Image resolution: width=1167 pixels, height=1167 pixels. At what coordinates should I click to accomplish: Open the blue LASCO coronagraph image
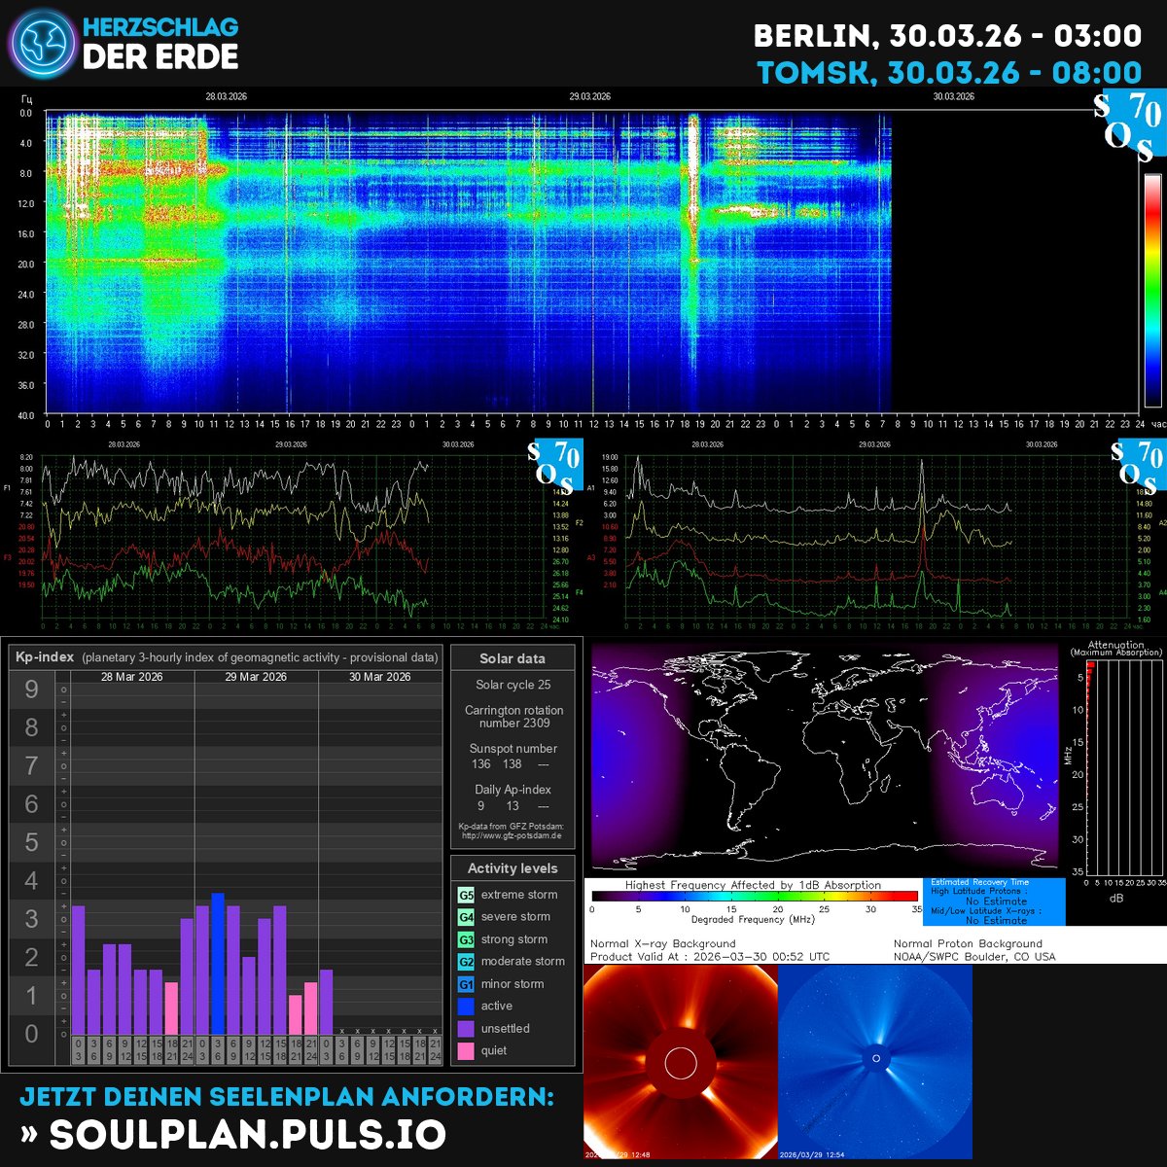click(876, 1063)
